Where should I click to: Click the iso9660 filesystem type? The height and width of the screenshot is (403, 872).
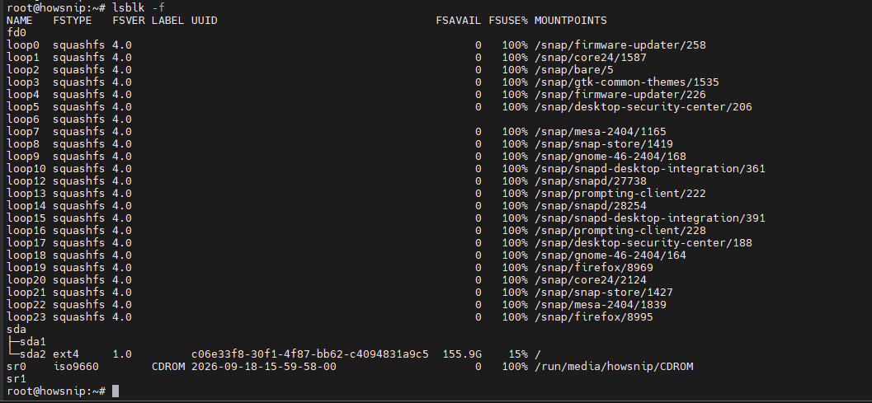[76, 366]
